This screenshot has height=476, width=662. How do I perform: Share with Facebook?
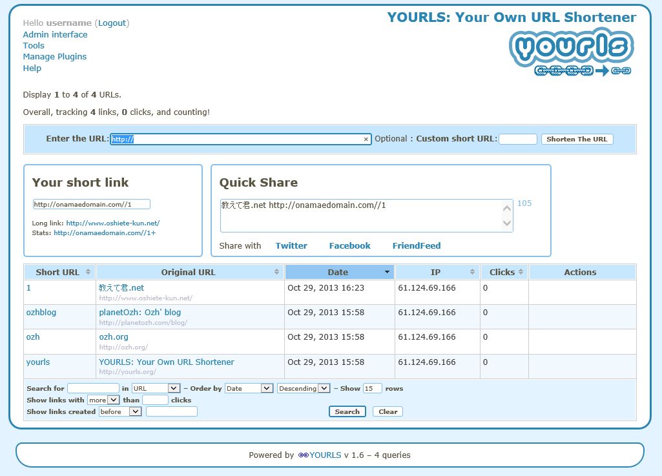[349, 246]
